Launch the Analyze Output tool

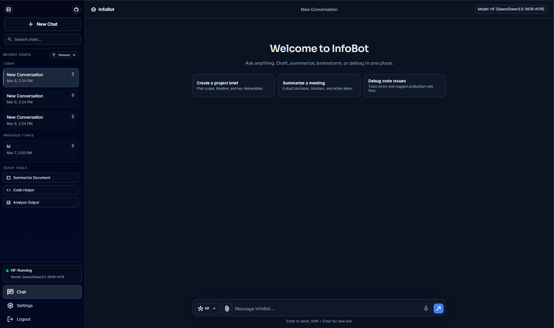pos(40,202)
